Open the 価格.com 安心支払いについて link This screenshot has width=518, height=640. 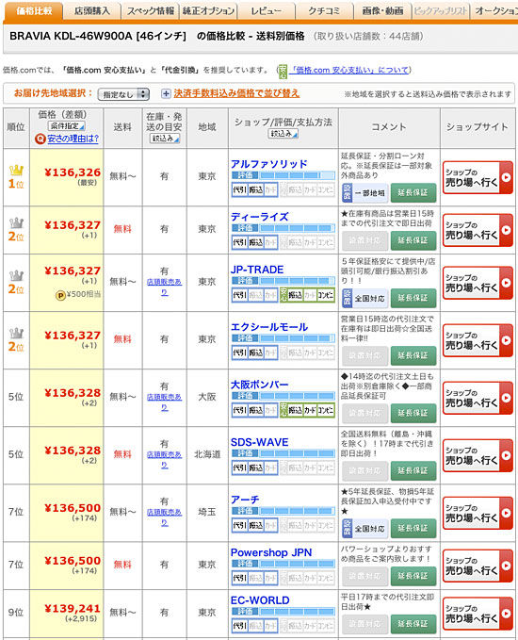350,70
